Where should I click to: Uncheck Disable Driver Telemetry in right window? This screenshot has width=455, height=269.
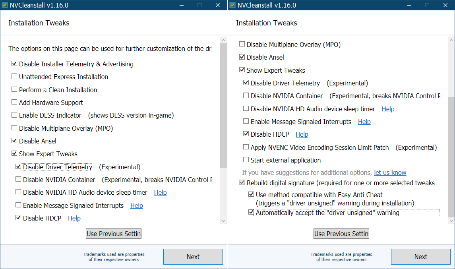pyautogui.click(x=246, y=83)
